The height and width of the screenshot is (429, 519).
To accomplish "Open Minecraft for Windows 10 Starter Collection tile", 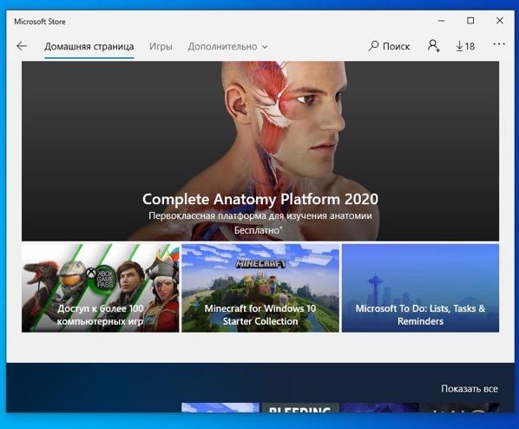I will click(260, 288).
